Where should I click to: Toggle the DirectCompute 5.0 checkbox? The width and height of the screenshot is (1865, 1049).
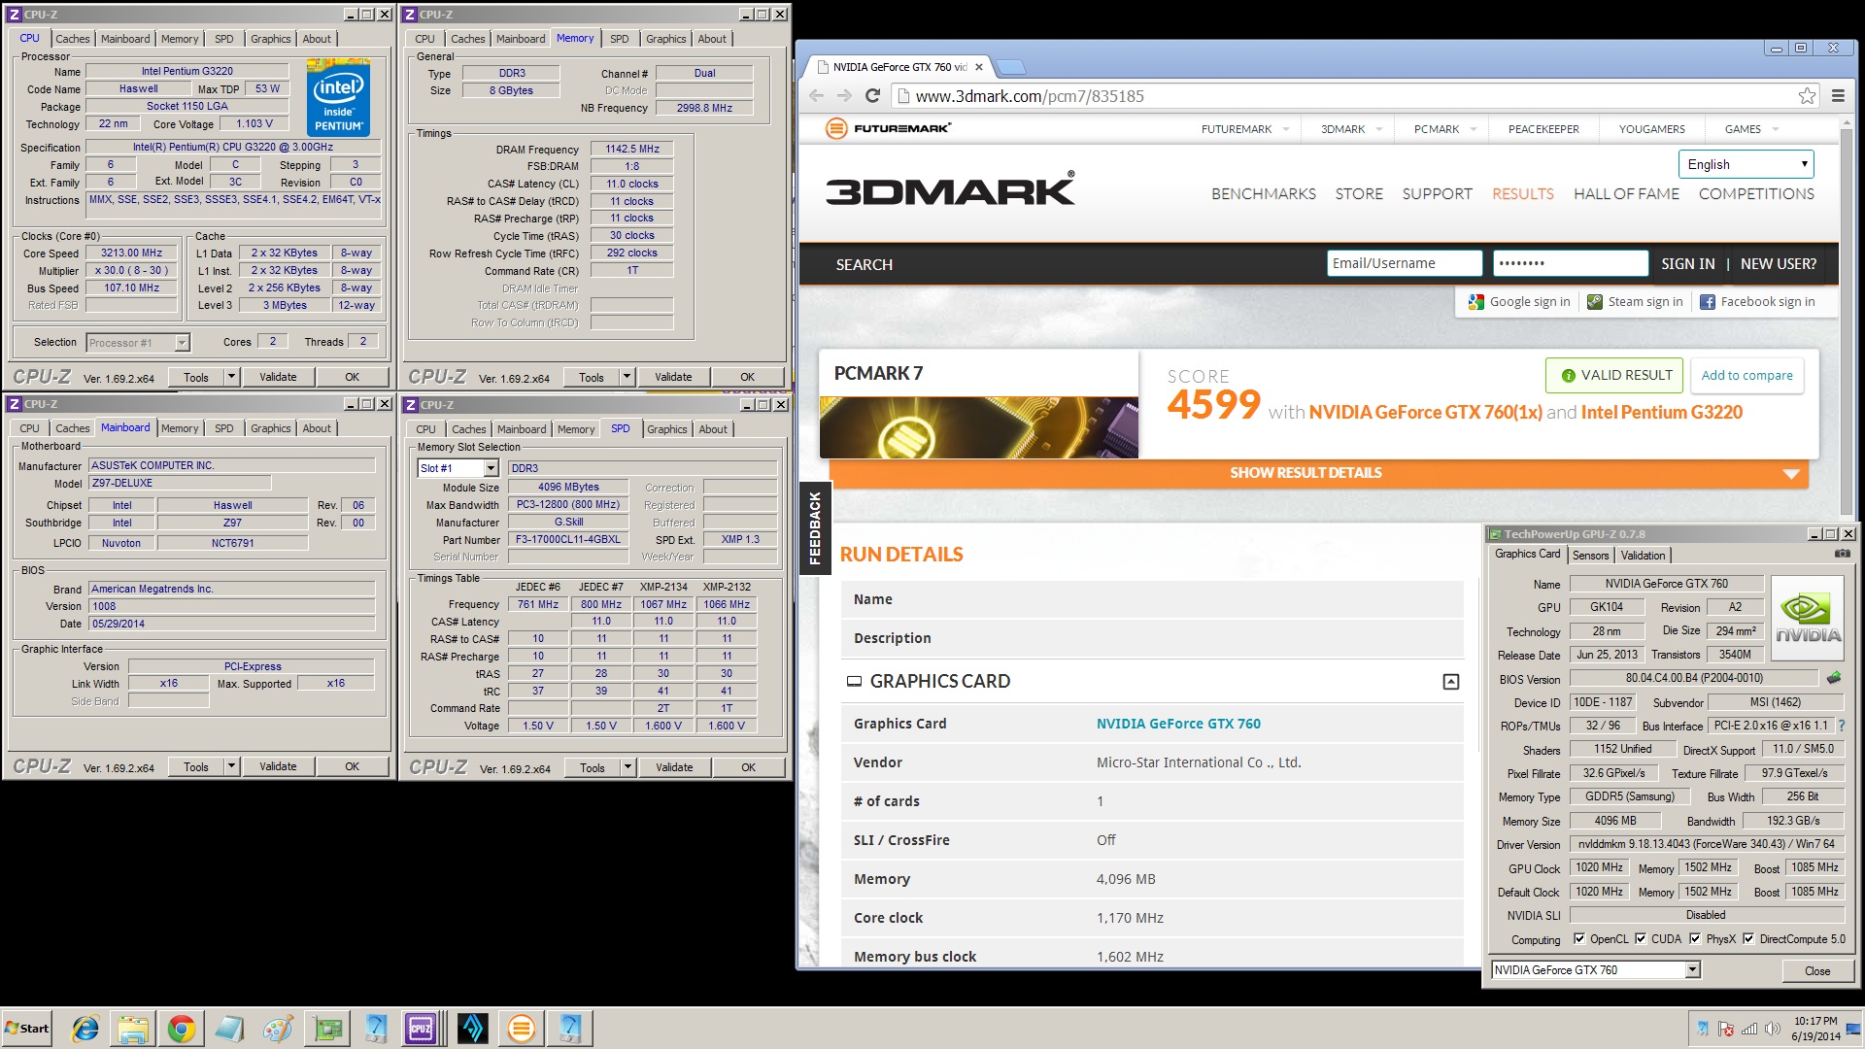tap(1748, 939)
